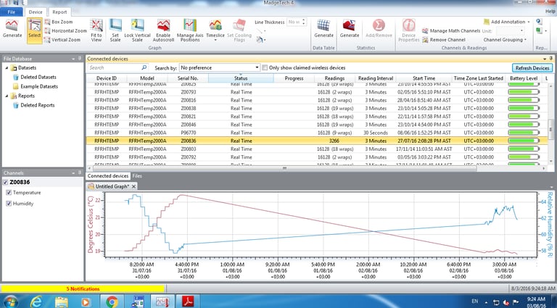Switch to the Device ribbon tab
Viewport: 557px width, 308px height.
35,12
